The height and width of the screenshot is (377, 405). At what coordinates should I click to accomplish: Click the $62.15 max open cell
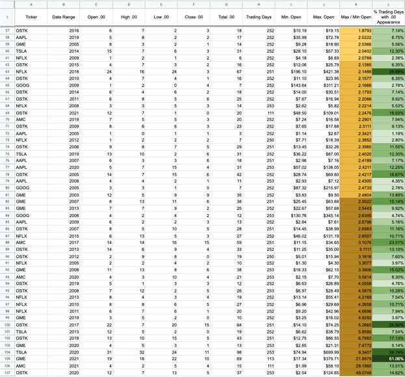click(x=324, y=270)
